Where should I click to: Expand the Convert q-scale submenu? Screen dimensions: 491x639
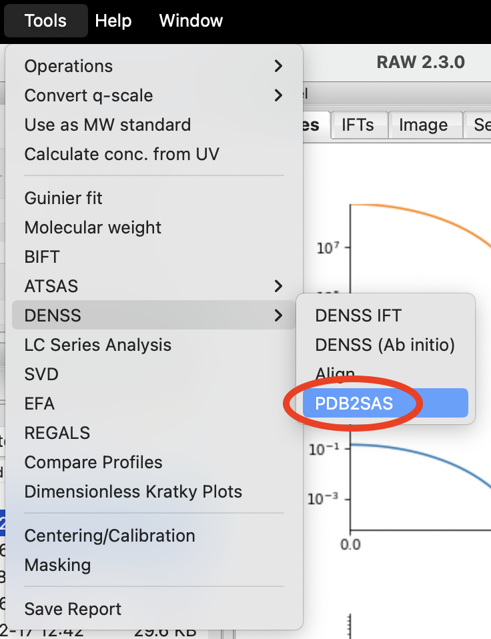153,95
